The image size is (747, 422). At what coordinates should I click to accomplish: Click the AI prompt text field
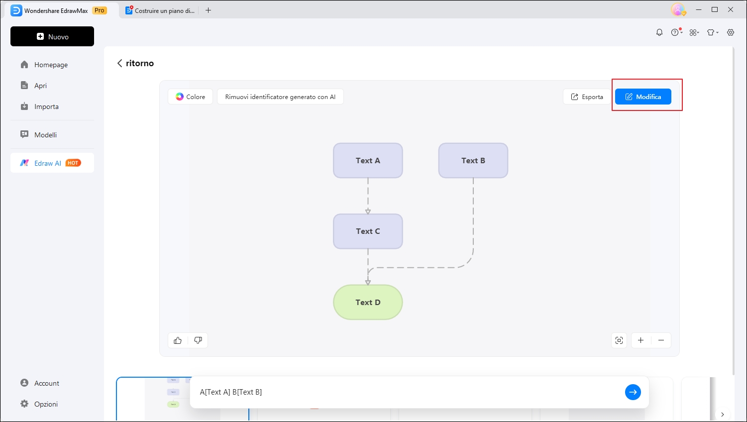coord(406,392)
